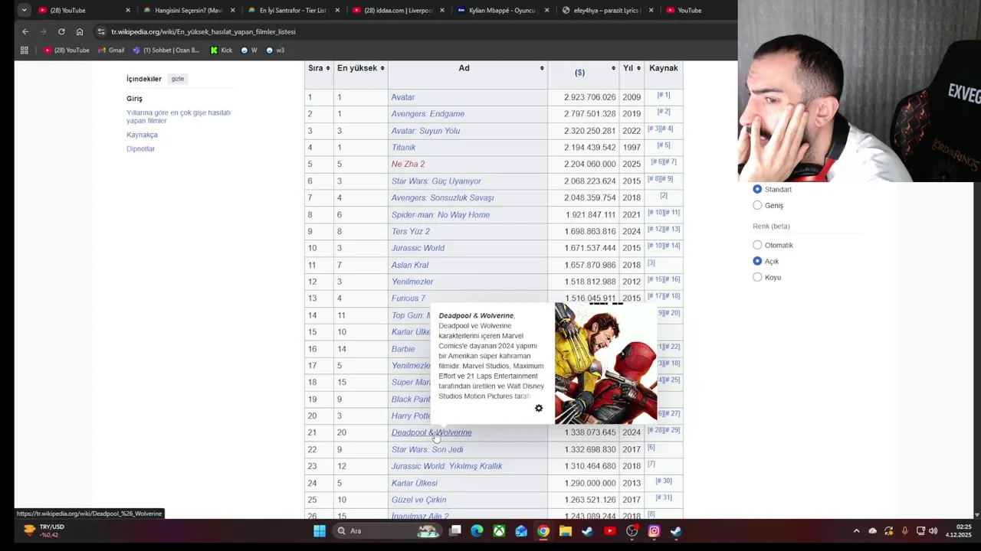The height and width of the screenshot is (551, 981).
Task: Open the Titanic film link
Action: [x=403, y=147]
